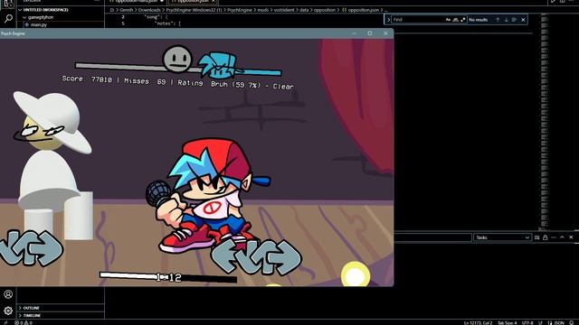
Task: Open the Tasks output channel dropdown
Action: (x=502, y=237)
